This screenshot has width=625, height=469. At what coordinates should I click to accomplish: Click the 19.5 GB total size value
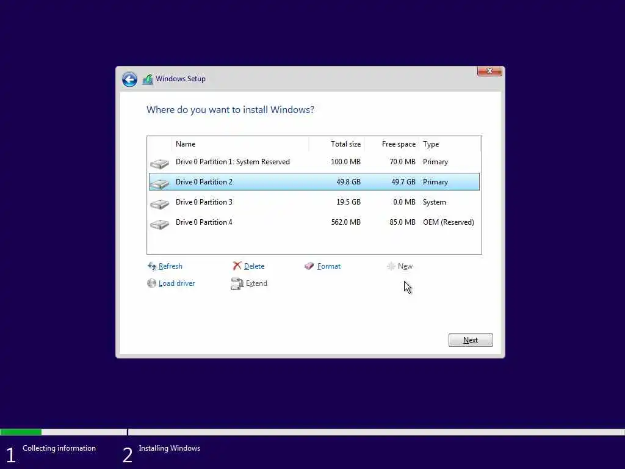click(x=349, y=202)
